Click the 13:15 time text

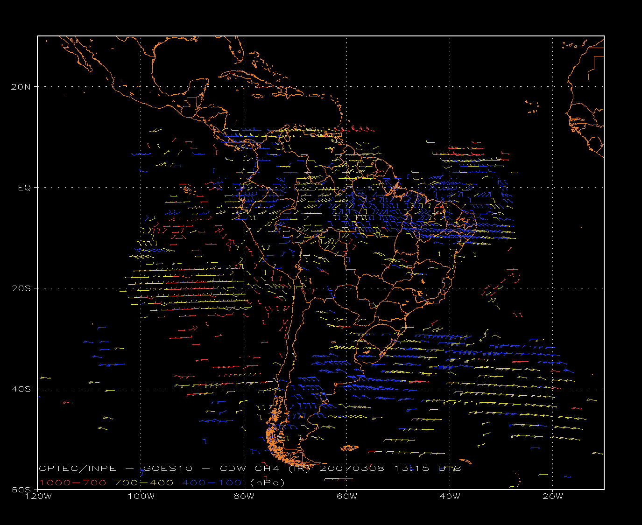[411, 468]
